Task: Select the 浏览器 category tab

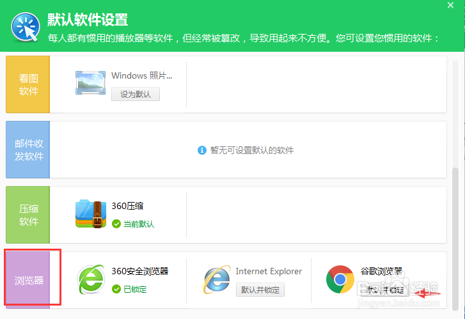Action: click(x=28, y=280)
